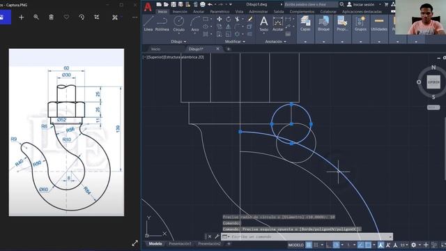446x251 pixels.
Task: Switch to the Paramétrico ribbon tab
Action: click(x=220, y=12)
